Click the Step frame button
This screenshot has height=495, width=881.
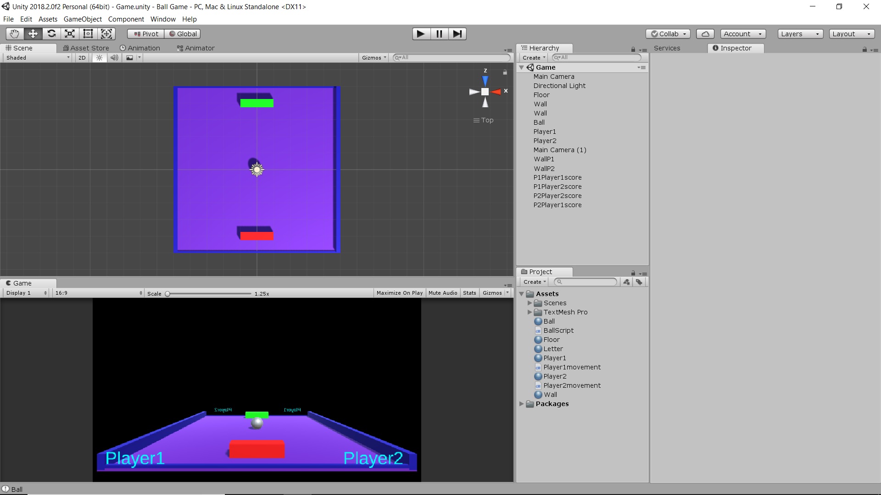tap(457, 33)
